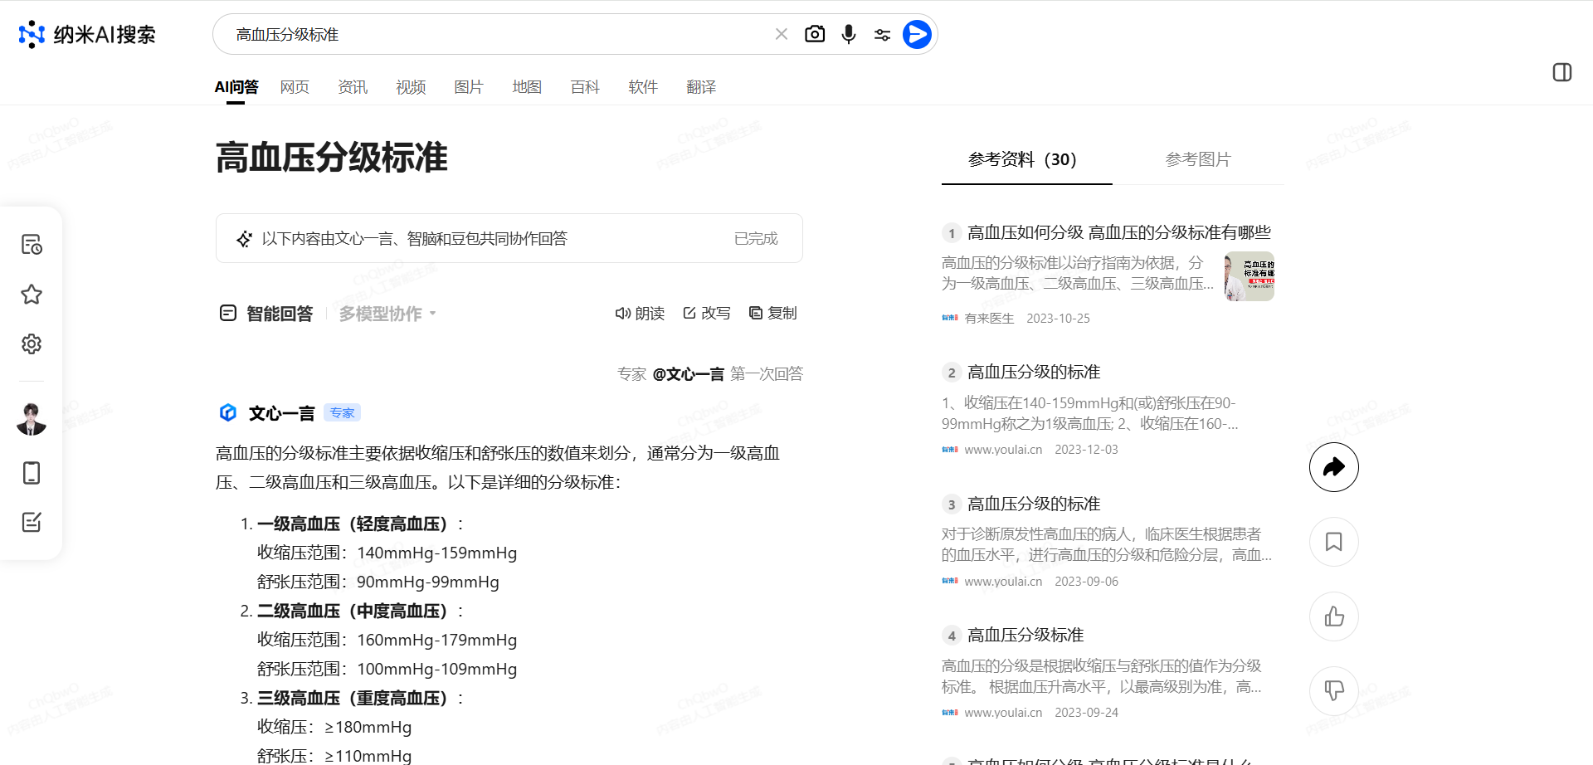Open the history icon in left sidebar
This screenshot has width=1593, height=765.
(x=31, y=244)
